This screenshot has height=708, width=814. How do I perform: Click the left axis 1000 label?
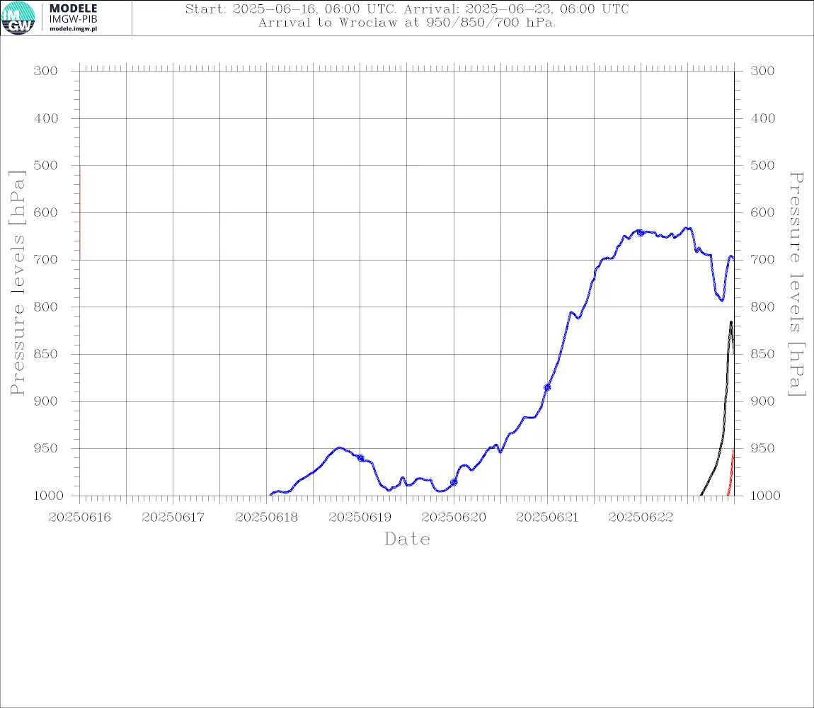click(x=47, y=496)
